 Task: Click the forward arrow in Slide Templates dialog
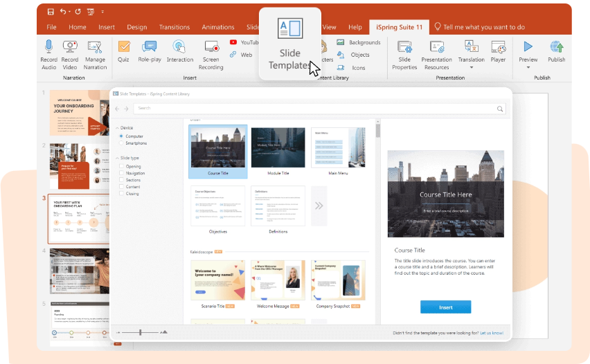click(x=126, y=109)
